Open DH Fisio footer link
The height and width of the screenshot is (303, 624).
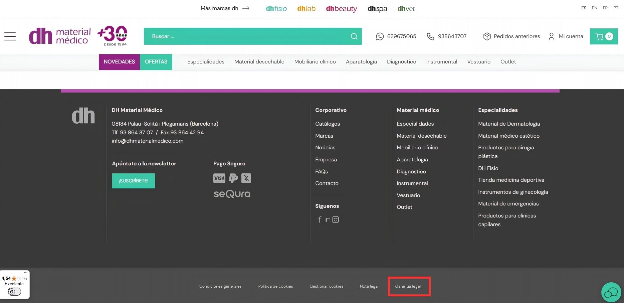pos(488,168)
